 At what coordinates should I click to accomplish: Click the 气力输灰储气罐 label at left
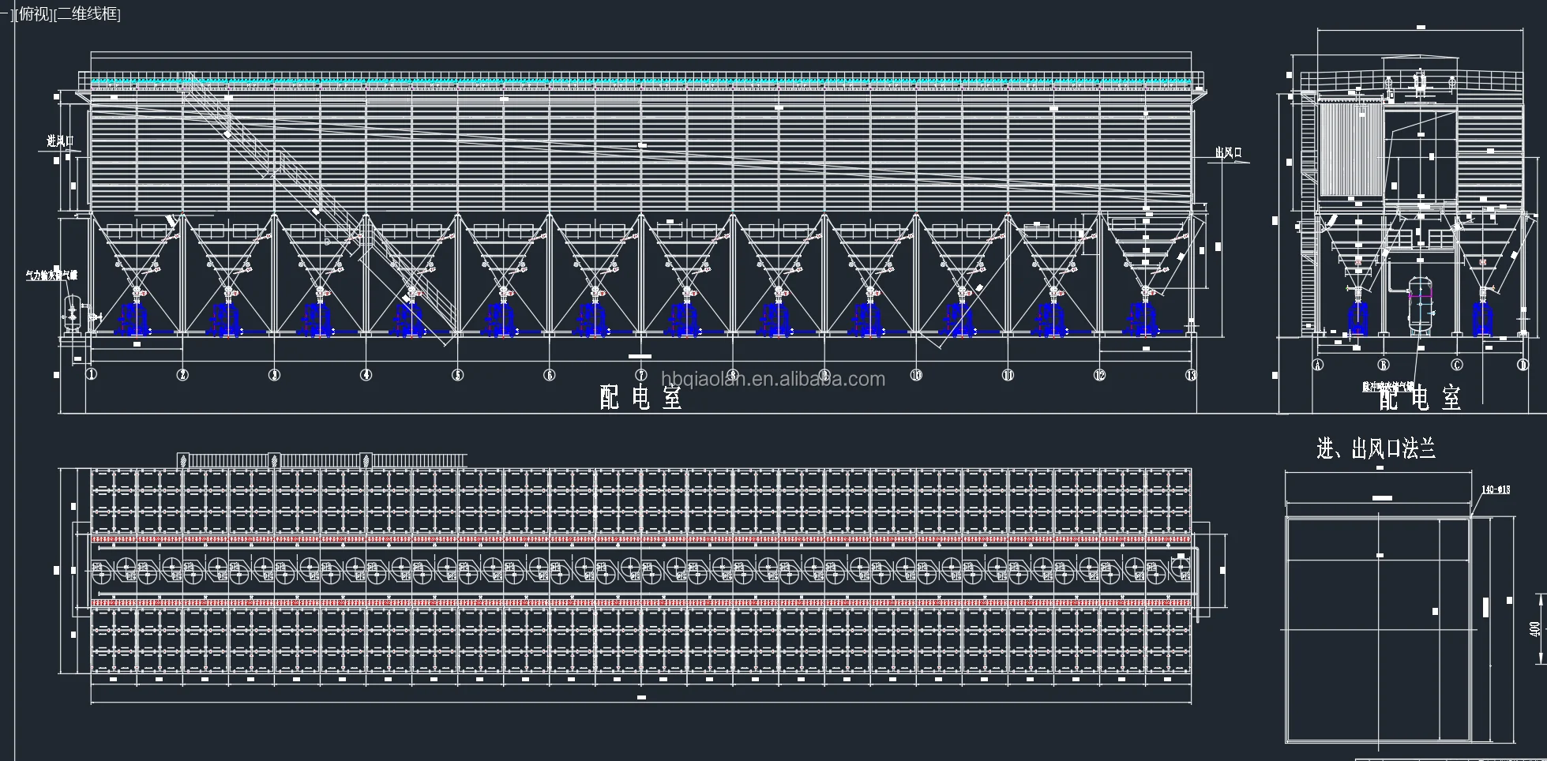click(x=52, y=275)
